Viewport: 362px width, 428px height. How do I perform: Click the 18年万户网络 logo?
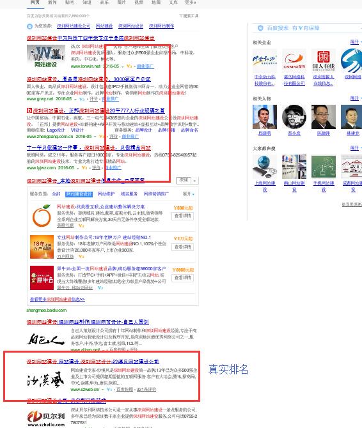point(42,247)
